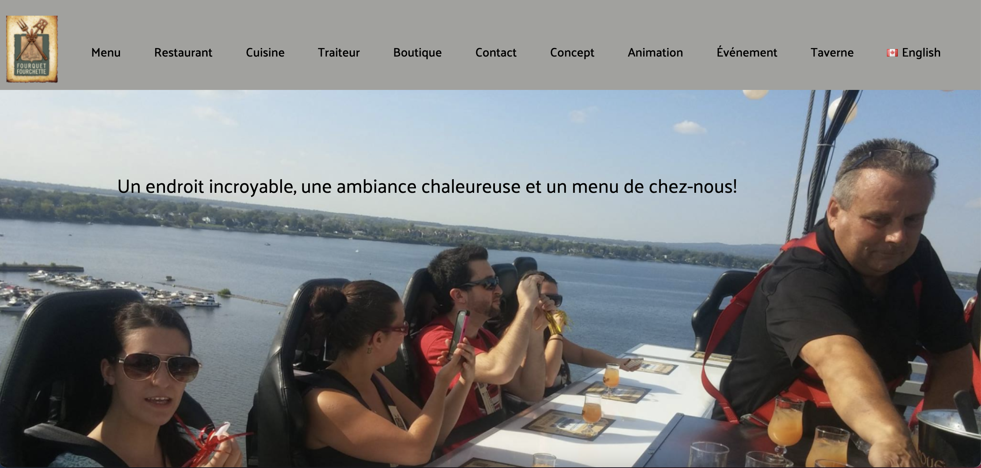This screenshot has width=981, height=468.
Task: Visit the Boutique page
Action: 417,52
